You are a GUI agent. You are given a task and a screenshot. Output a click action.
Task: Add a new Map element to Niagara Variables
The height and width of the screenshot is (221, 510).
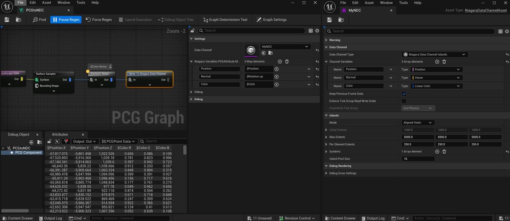(279, 62)
